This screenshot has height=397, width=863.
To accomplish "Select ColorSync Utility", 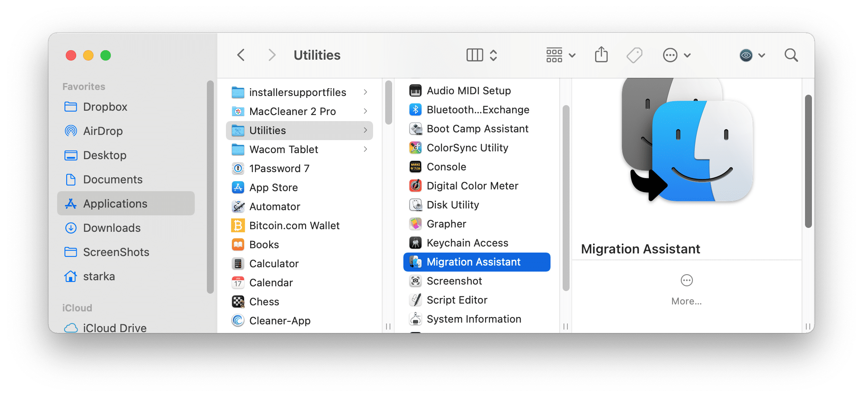I will point(477,148).
